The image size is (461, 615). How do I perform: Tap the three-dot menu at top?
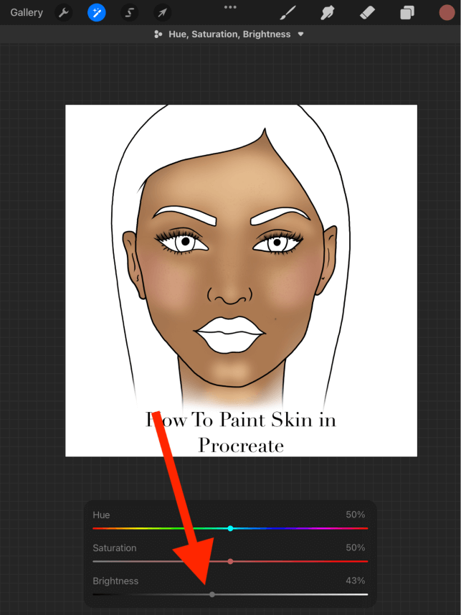230,7
